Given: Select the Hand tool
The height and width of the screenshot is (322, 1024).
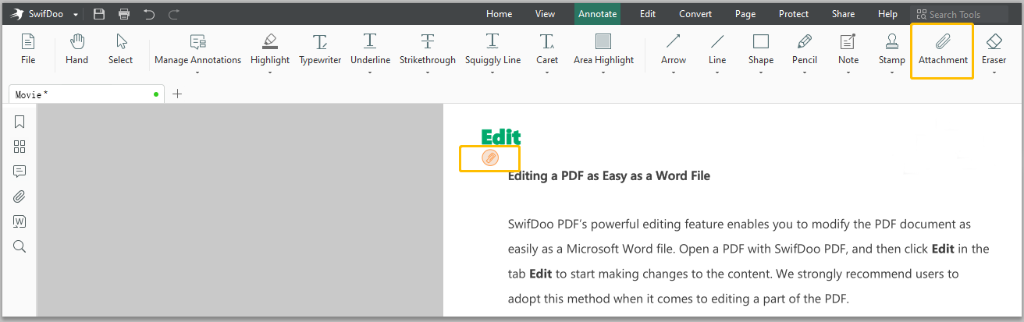Looking at the screenshot, I should pos(76,49).
